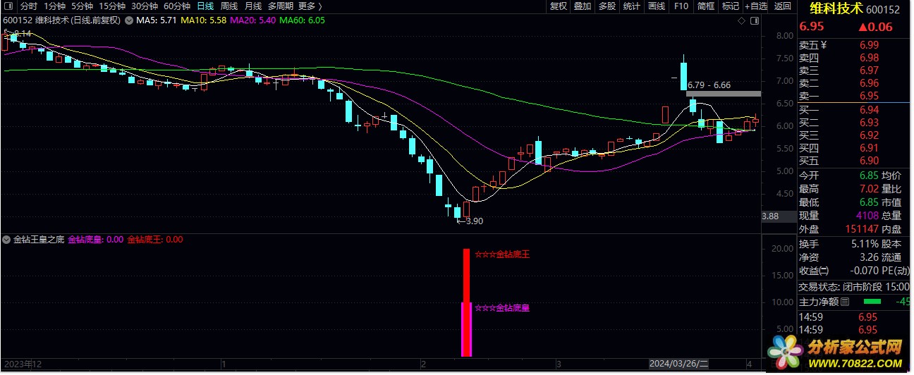Screen dimensions: 914x375
Task: Click the 叠加 overlay button
Action: pyautogui.click(x=583, y=6)
